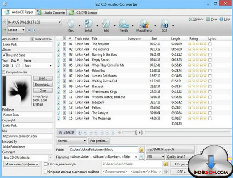233x178 pixels.
Task: Sort by the Title column header
Action: coord(94,38)
